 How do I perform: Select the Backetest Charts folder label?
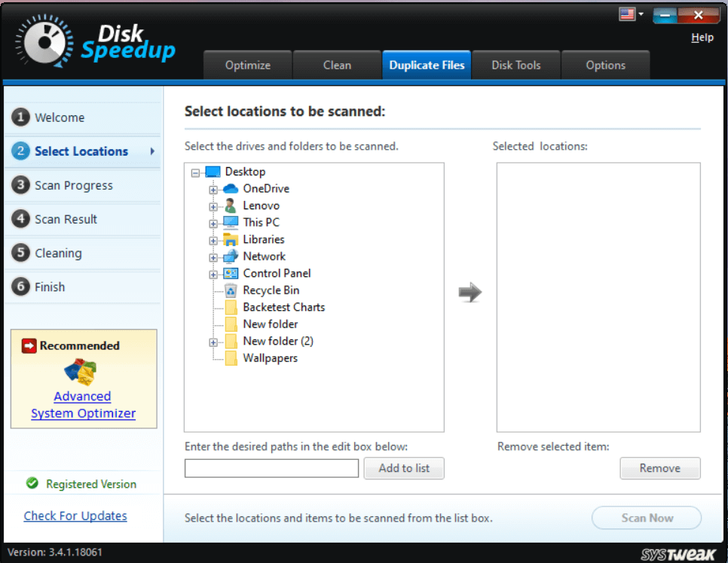pyautogui.click(x=283, y=308)
